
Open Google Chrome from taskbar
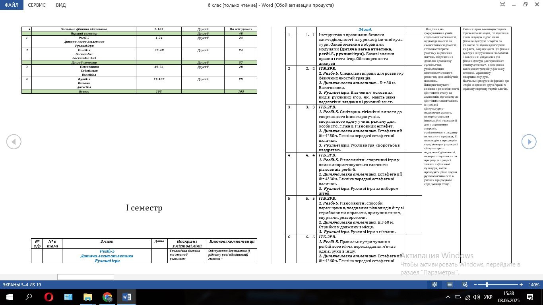point(107,297)
